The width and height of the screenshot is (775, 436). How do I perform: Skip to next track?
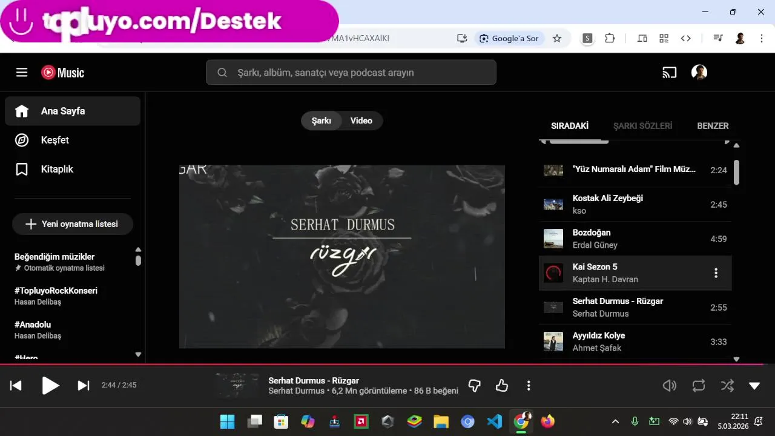[x=84, y=386]
